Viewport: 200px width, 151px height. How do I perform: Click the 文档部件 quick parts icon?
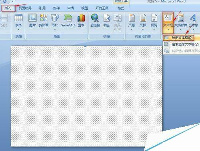point(181,18)
